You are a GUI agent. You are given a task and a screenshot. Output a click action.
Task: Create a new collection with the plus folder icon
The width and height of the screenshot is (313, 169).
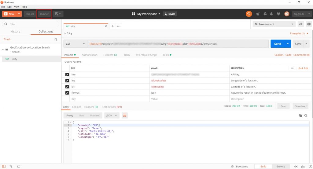pyautogui.click(x=55, y=39)
